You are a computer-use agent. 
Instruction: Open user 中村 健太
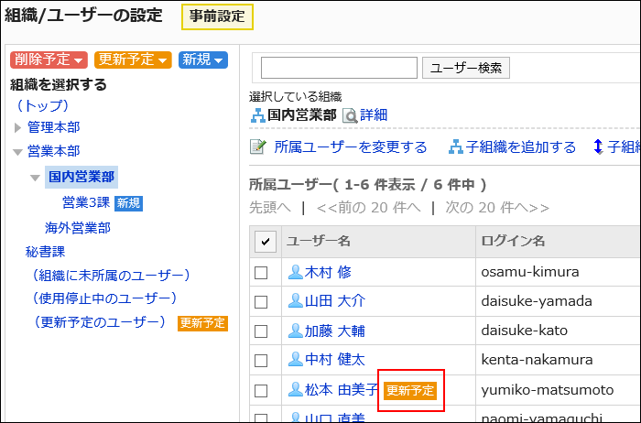[335, 360]
